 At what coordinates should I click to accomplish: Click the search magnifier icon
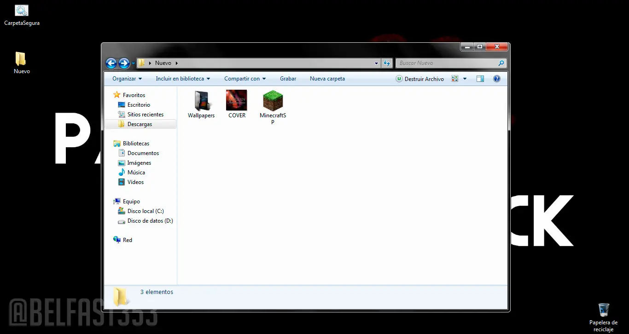point(501,63)
